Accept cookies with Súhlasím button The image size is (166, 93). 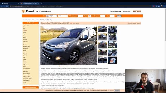pyautogui.click(x=117, y=90)
